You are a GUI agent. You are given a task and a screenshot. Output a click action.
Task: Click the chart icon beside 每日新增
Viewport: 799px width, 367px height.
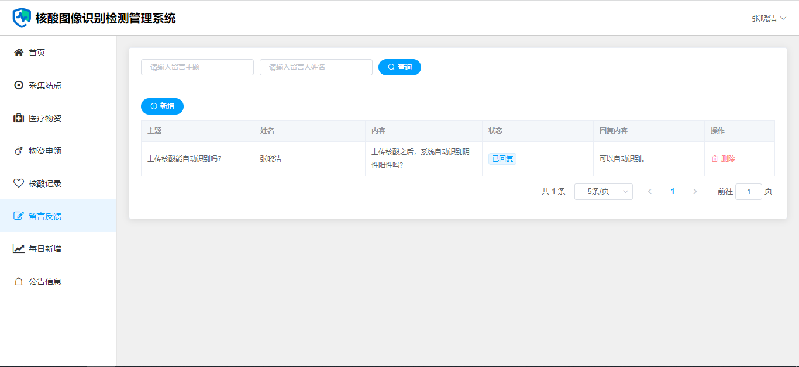click(x=19, y=249)
